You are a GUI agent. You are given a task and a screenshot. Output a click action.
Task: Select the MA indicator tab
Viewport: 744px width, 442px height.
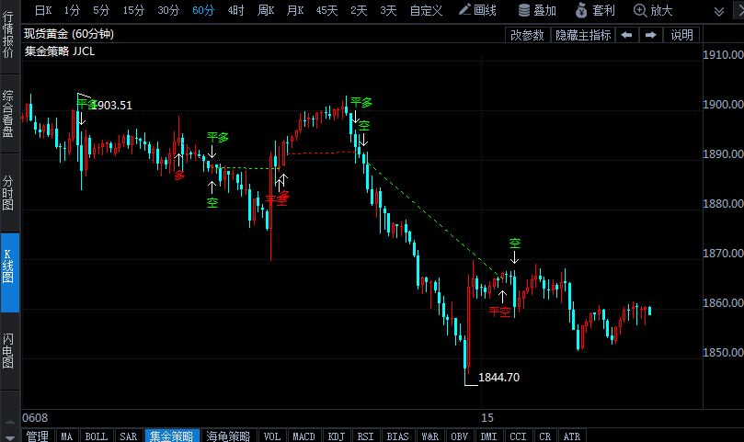pos(67,436)
